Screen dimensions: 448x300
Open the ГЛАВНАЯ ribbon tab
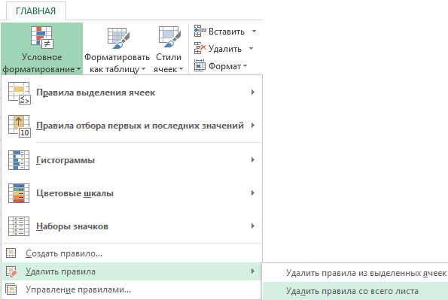pyautogui.click(x=35, y=11)
